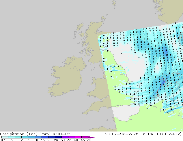Click the 20–25 mm legend color swatch
Image resolution: width=183 pixels, height=141 pixels.
pyautogui.click(x=51, y=137)
